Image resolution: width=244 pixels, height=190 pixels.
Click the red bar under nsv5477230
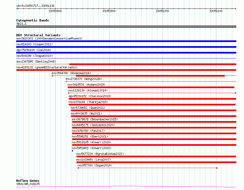click(156, 157)
